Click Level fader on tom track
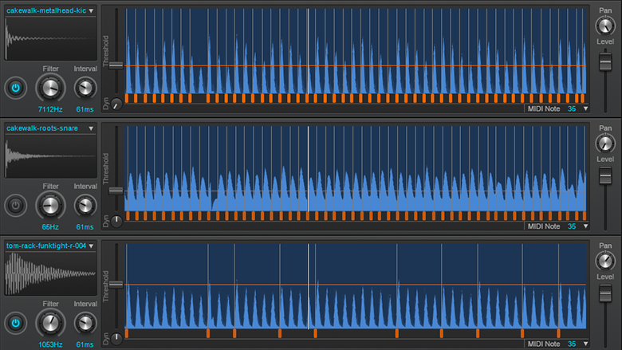The height and width of the screenshot is (350, 622). (x=605, y=293)
